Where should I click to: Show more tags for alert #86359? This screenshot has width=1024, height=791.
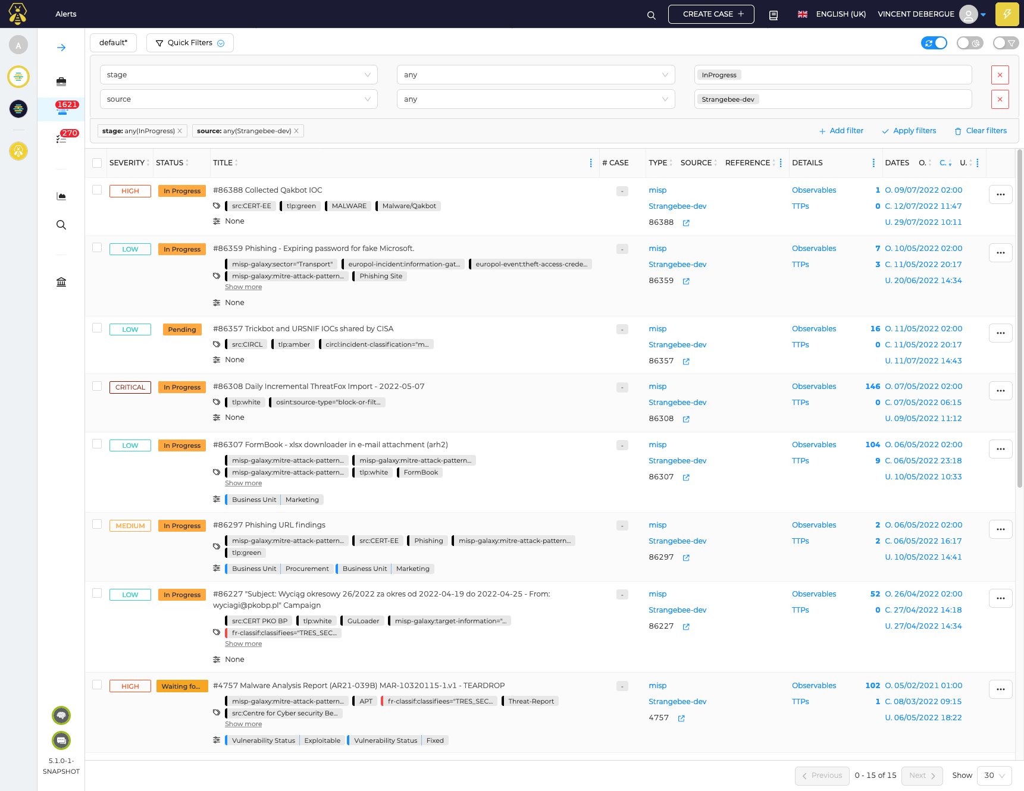(x=243, y=287)
